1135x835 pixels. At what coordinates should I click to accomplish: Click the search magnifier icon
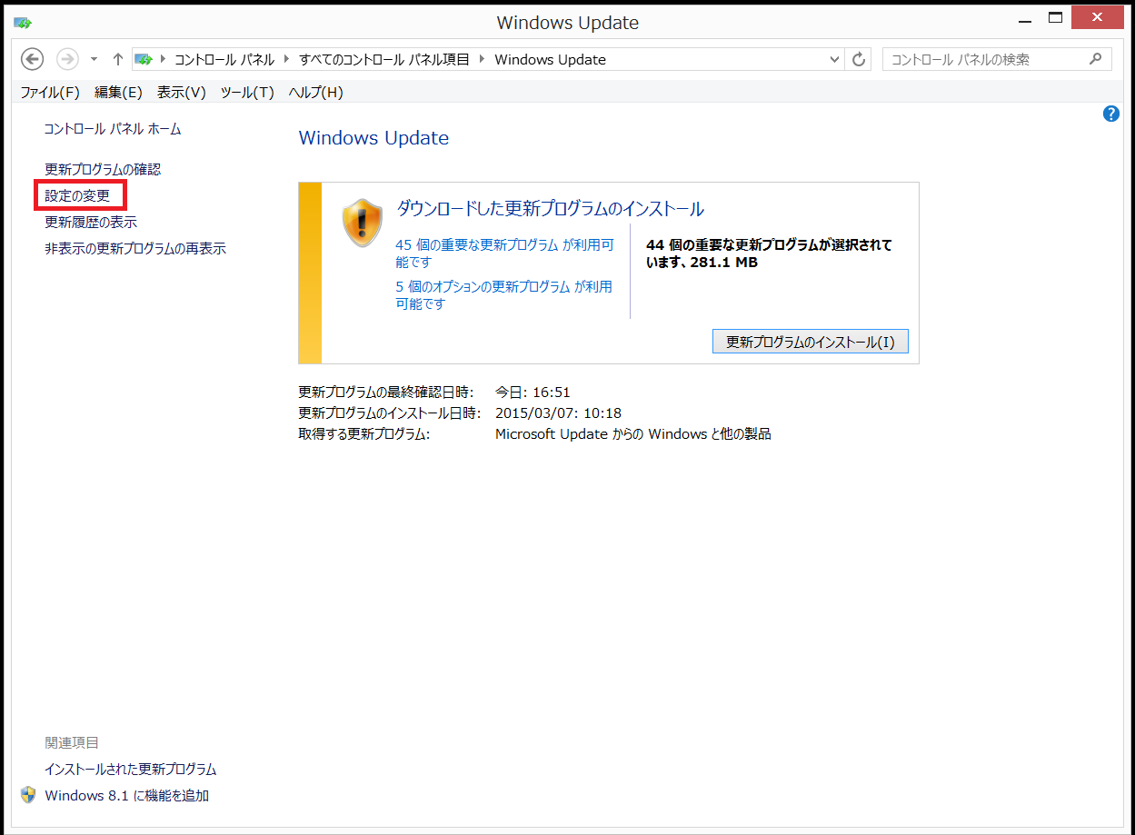(1095, 59)
